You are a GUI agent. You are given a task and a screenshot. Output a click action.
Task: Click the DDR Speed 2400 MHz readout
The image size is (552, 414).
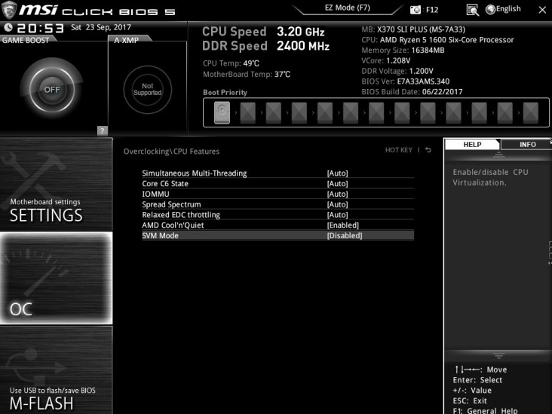click(x=265, y=46)
